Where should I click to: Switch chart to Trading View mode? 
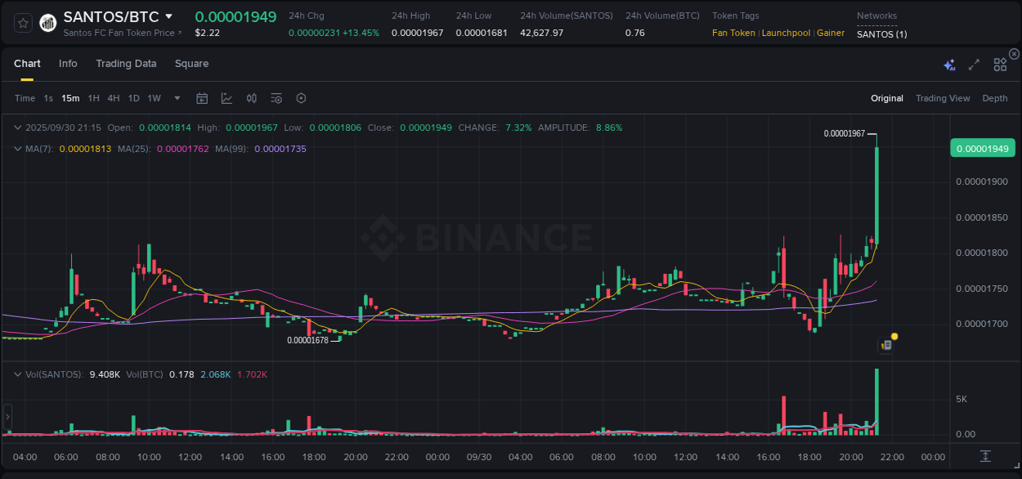tap(943, 98)
